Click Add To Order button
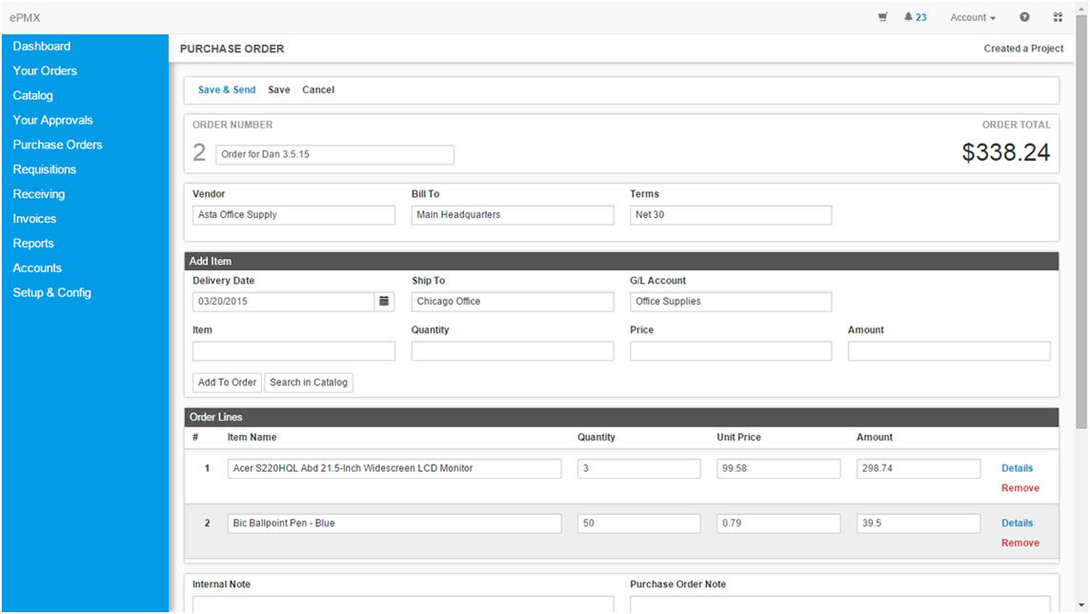The width and height of the screenshot is (1090, 614). (228, 383)
